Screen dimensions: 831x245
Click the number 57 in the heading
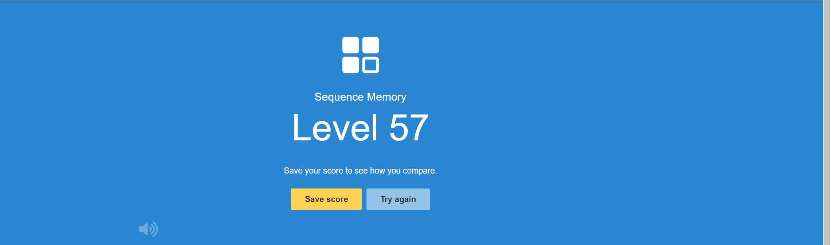click(408, 128)
